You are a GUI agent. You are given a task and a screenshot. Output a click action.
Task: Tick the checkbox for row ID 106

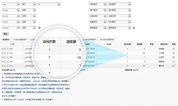point(5,57)
